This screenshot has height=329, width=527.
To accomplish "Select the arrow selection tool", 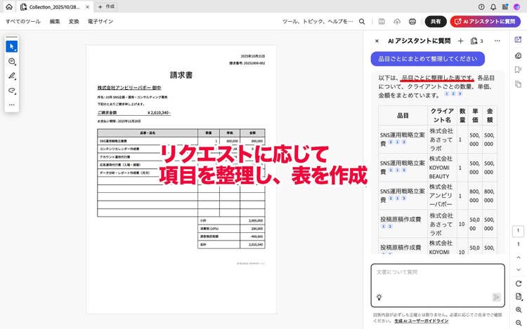I will pos(11,46).
